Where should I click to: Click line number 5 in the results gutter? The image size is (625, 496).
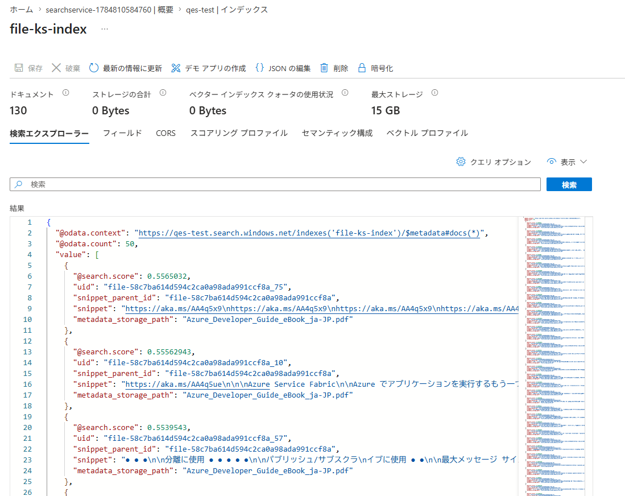tap(30, 265)
